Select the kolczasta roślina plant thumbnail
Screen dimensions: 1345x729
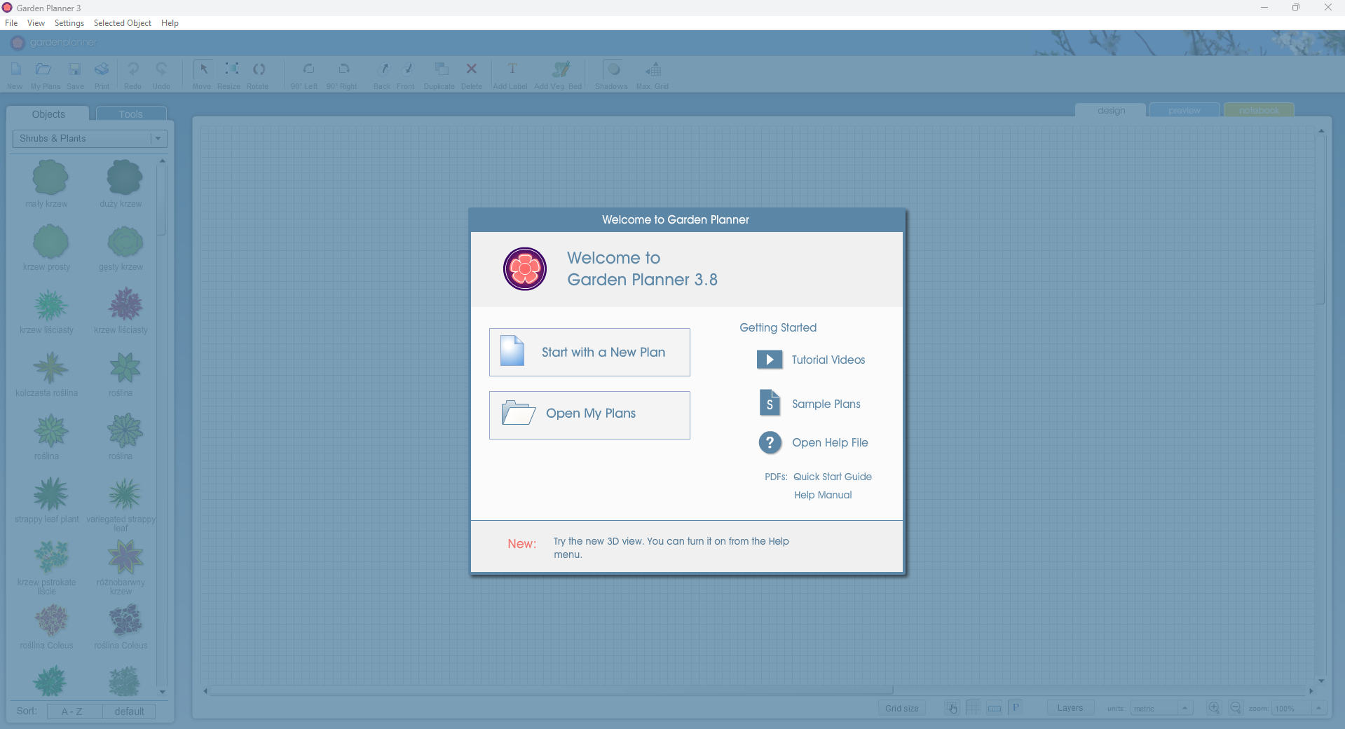(50, 367)
